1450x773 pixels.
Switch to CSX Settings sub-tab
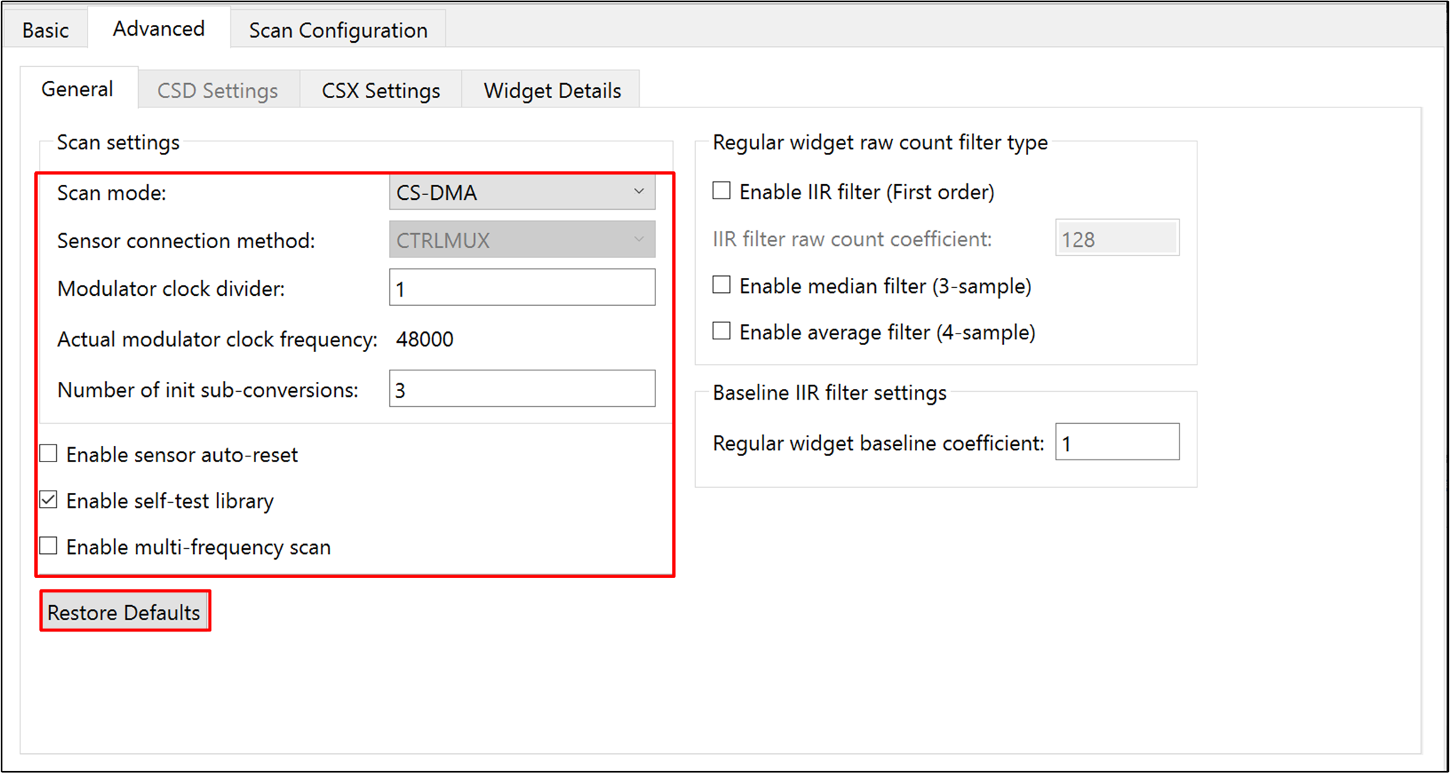tap(381, 90)
